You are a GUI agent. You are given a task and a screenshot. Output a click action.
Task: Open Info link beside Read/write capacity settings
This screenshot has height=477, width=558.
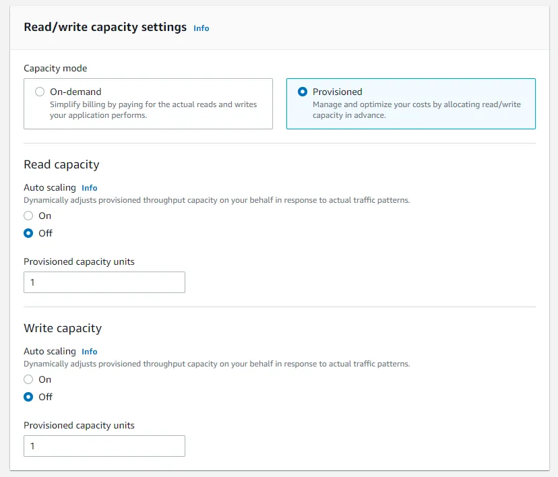pyautogui.click(x=201, y=28)
